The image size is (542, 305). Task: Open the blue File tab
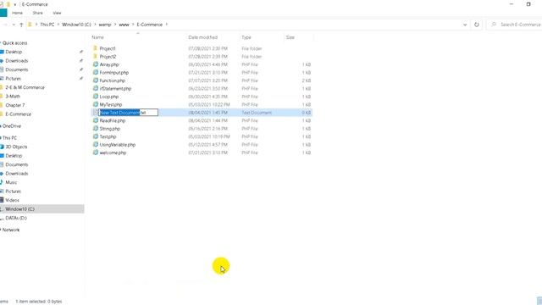3,13
